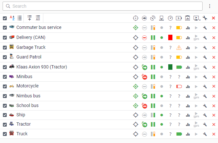Open the three-dot options menu

pyautogui.click(x=210, y=6)
